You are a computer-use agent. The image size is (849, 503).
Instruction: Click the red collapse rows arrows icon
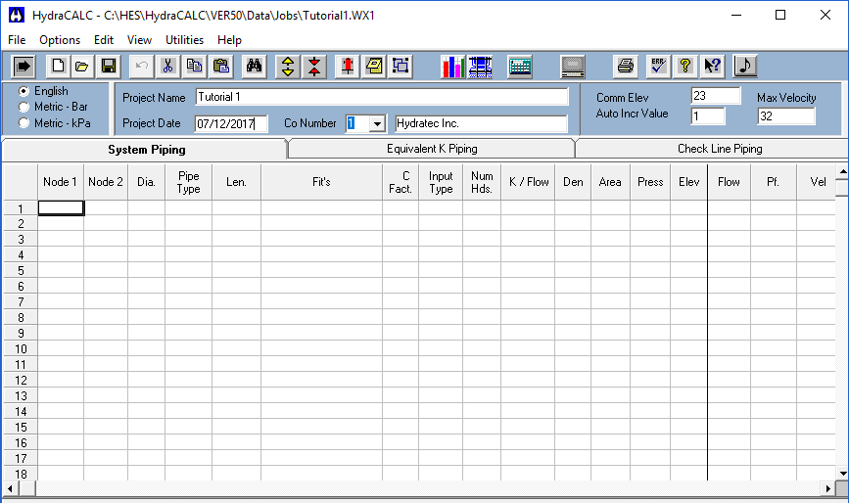click(314, 67)
